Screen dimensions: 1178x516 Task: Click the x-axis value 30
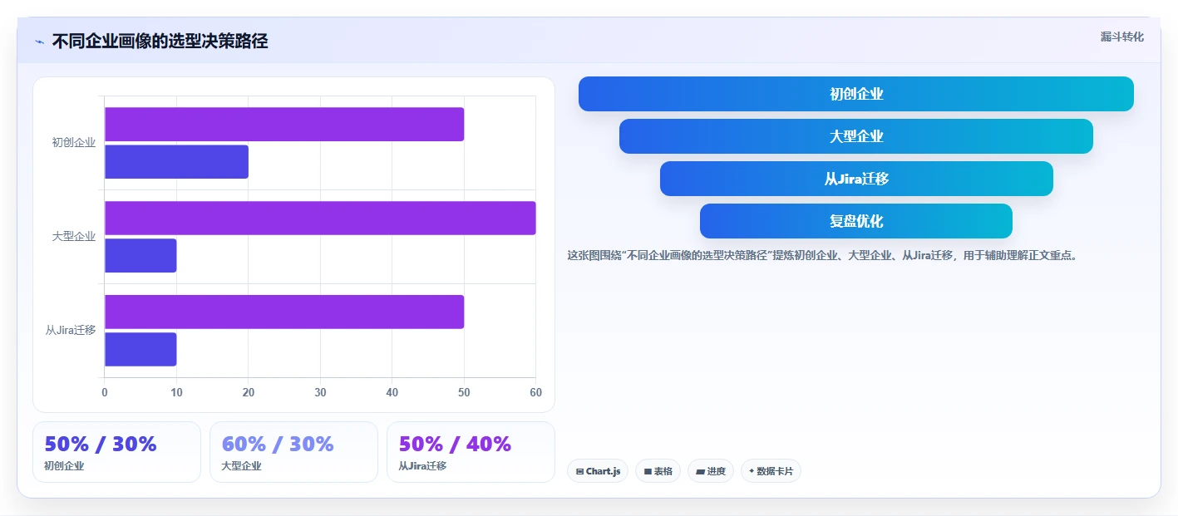coord(320,392)
